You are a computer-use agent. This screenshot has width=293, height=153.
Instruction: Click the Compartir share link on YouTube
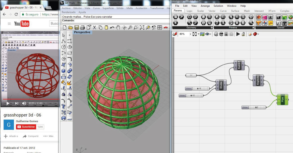tap(31, 136)
